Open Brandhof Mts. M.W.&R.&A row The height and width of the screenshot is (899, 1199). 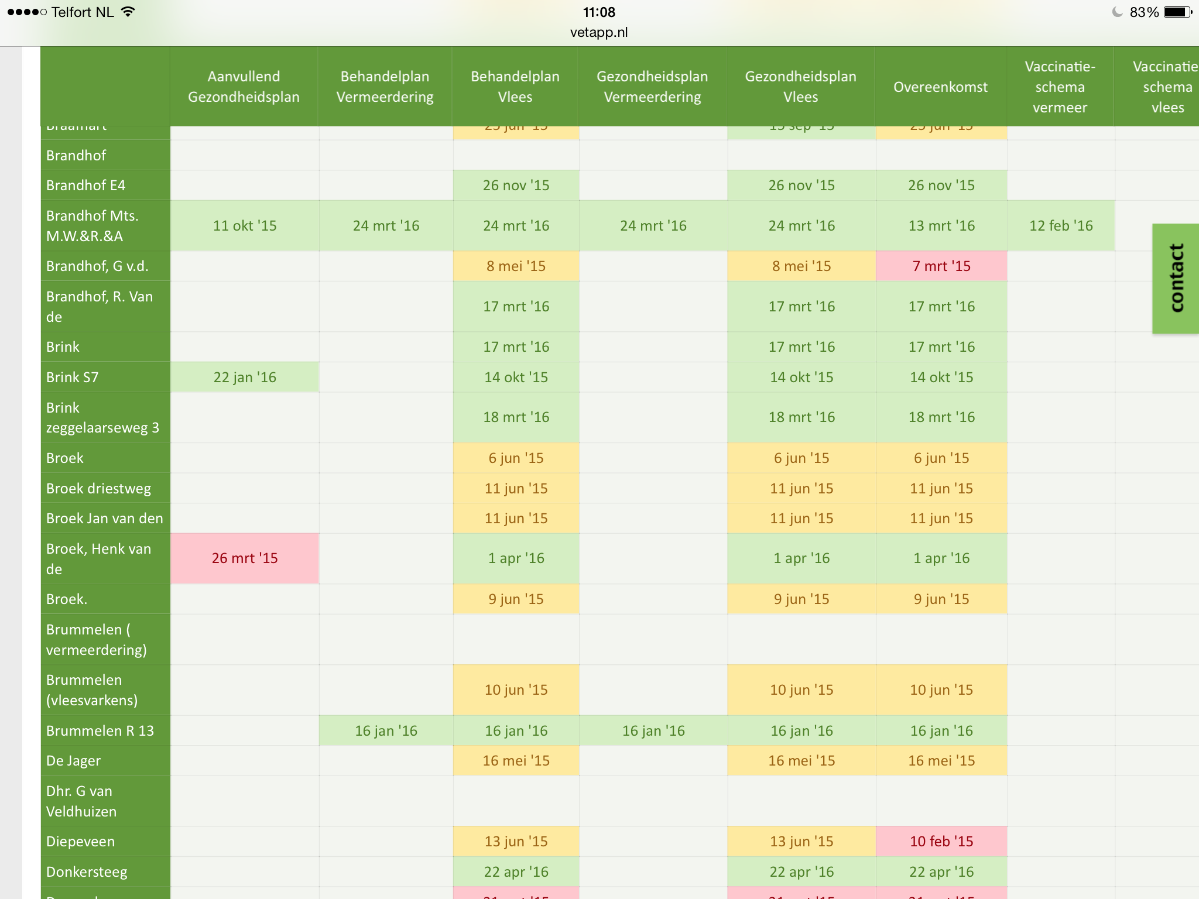click(105, 226)
